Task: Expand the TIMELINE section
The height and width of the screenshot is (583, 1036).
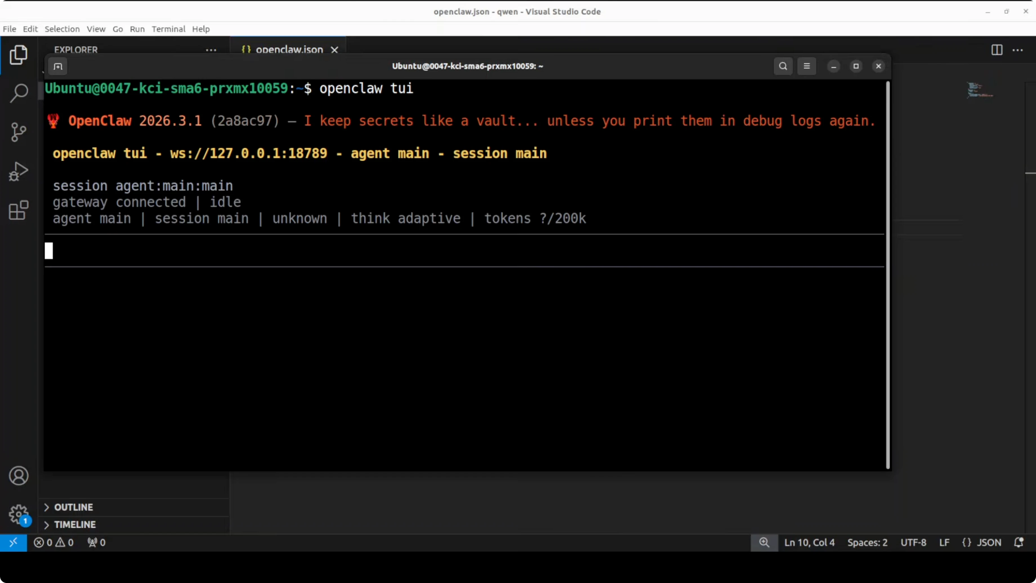Action: click(75, 525)
